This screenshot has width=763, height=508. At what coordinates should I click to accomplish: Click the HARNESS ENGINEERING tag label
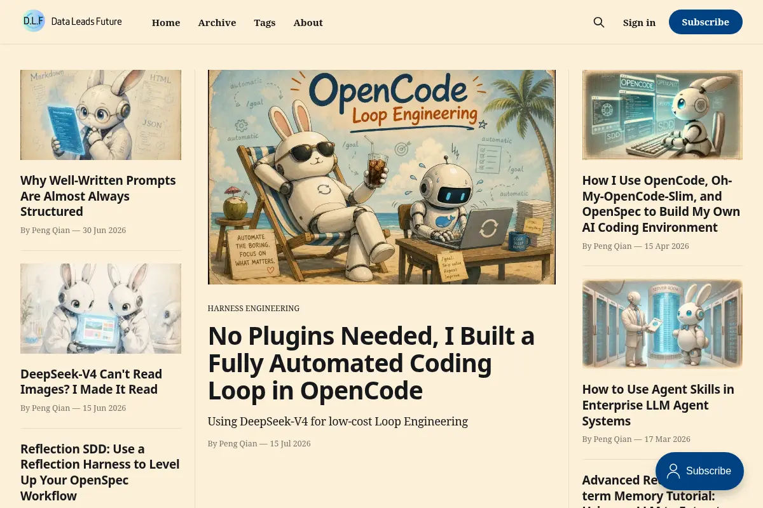[x=254, y=309]
